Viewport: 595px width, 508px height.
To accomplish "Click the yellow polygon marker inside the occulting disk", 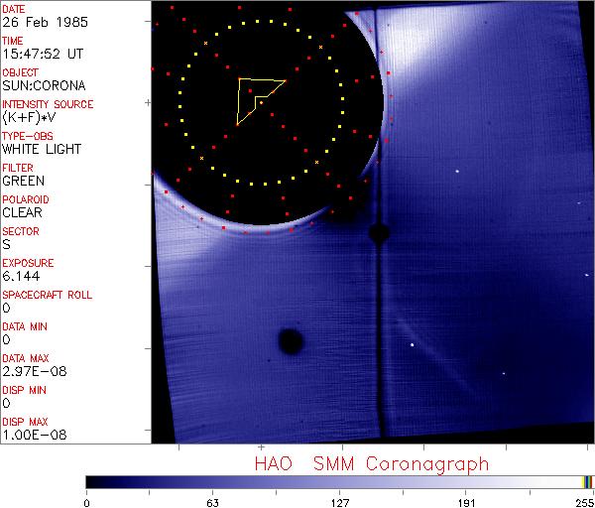I will (261, 102).
